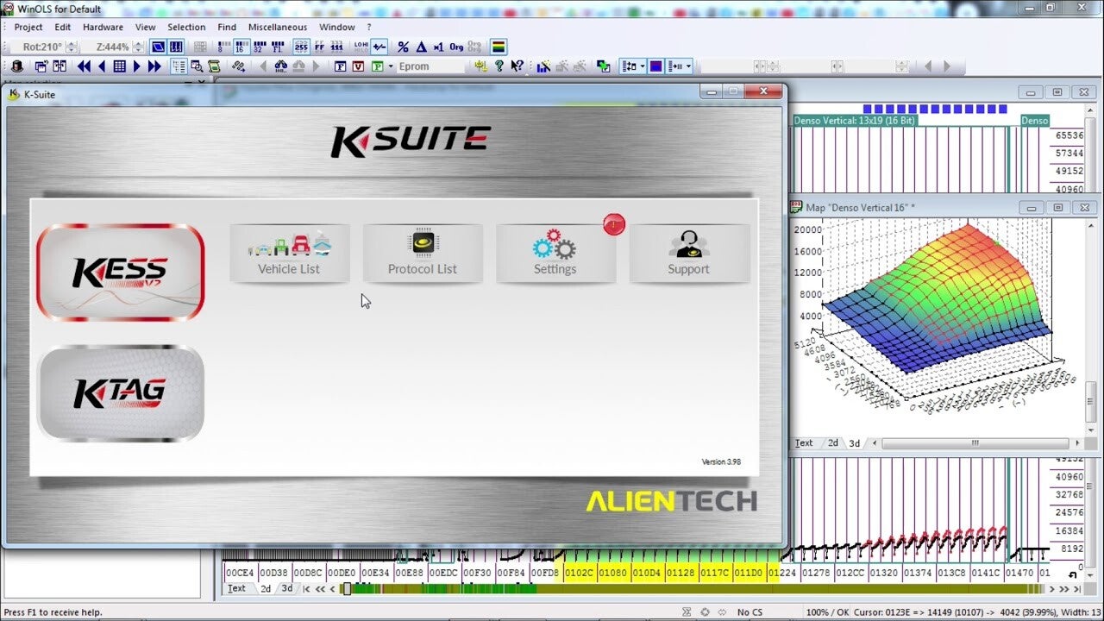Open K-Suite Settings
This screenshot has width=1104, height=621.
point(555,253)
